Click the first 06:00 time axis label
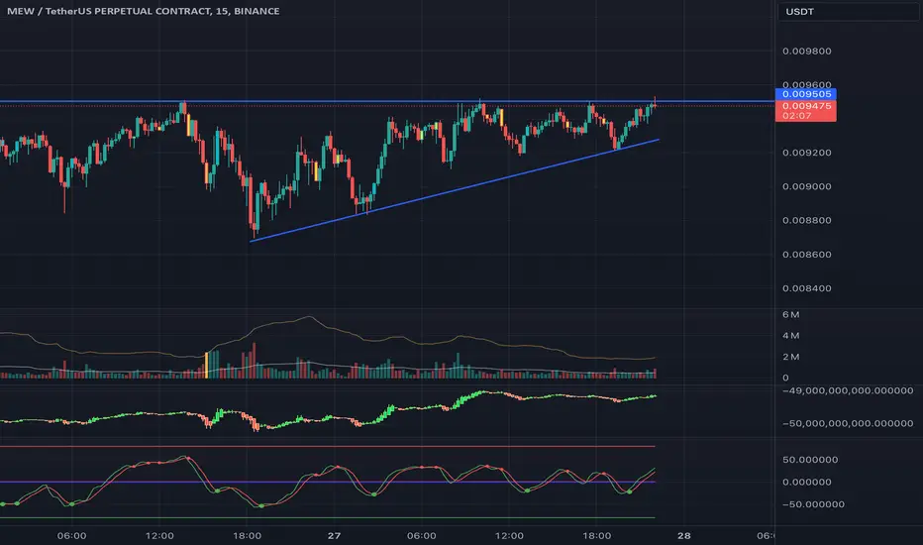Screen dimensions: 923x545 [x=72, y=535]
